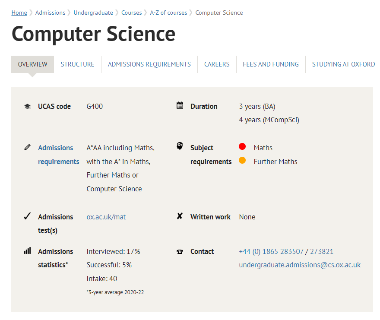Select the Overview tab
This screenshot has width=380, height=320.
pyautogui.click(x=32, y=64)
